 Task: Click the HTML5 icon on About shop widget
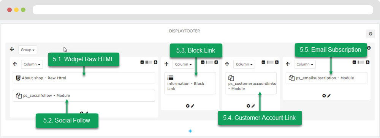coord(18,78)
